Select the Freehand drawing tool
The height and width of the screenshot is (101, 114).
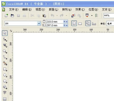[5, 57]
